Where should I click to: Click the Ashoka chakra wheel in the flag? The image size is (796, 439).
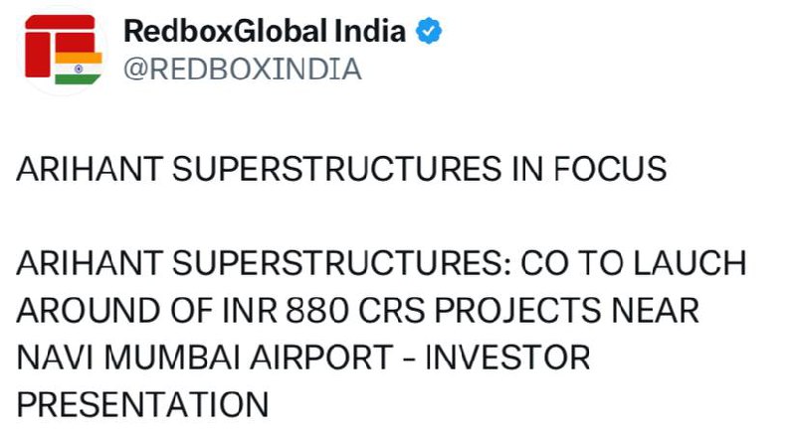(x=79, y=69)
